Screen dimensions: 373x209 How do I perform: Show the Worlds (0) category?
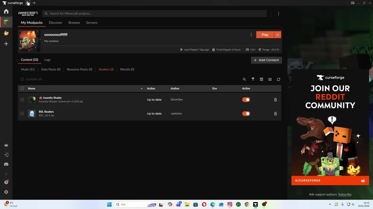[x=127, y=69]
